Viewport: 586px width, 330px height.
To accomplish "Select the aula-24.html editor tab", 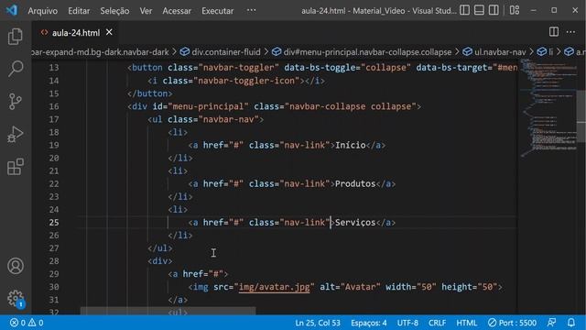I will click(76, 33).
